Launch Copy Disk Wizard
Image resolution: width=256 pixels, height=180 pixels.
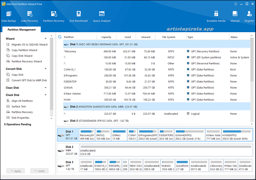[x=19, y=56]
